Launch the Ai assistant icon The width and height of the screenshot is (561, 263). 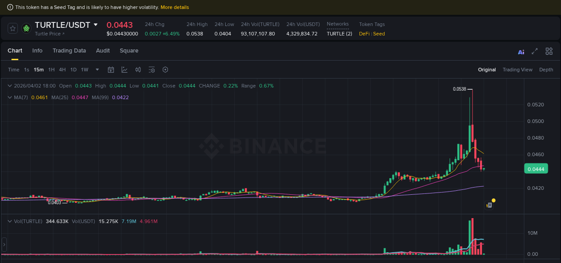coord(521,52)
